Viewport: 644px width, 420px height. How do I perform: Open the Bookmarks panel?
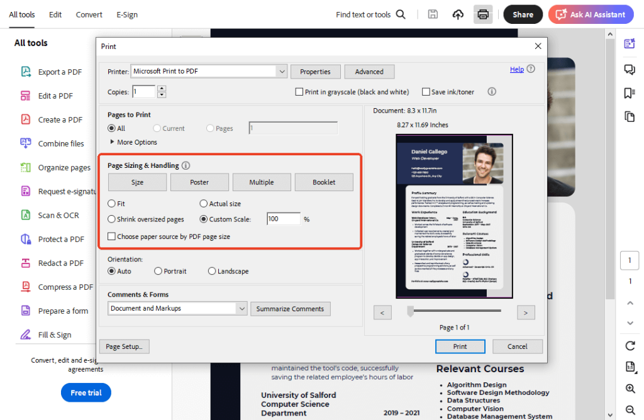[630, 92]
